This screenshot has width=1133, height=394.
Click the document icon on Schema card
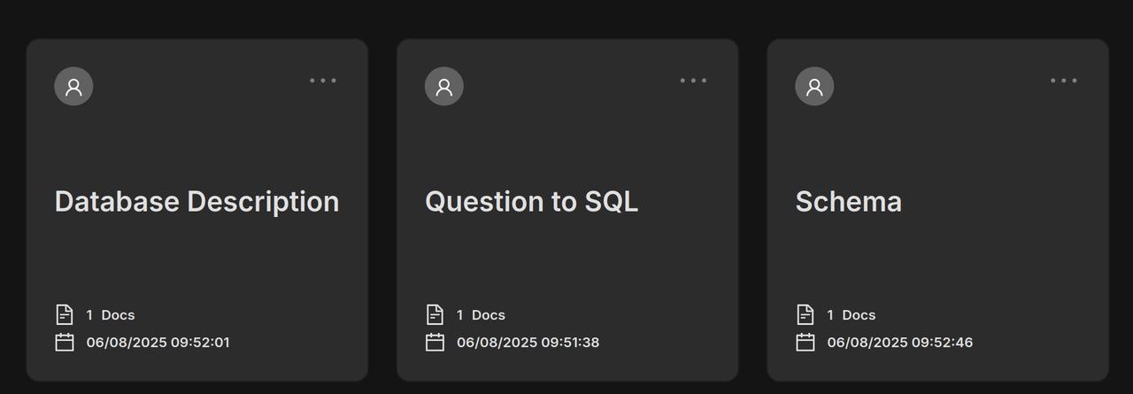(805, 314)
